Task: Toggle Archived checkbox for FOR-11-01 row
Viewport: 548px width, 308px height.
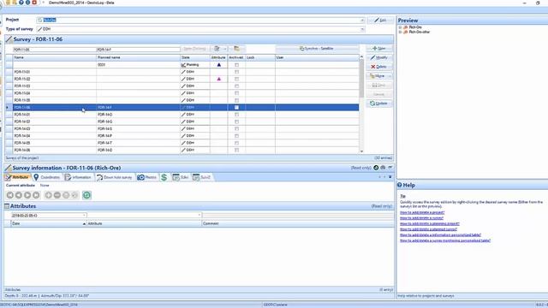Action: (x=236, y=72)
